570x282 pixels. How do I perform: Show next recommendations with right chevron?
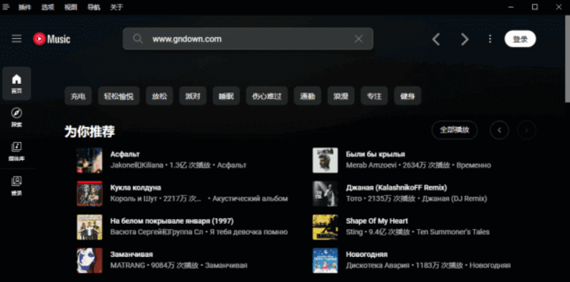coord(526,130)
